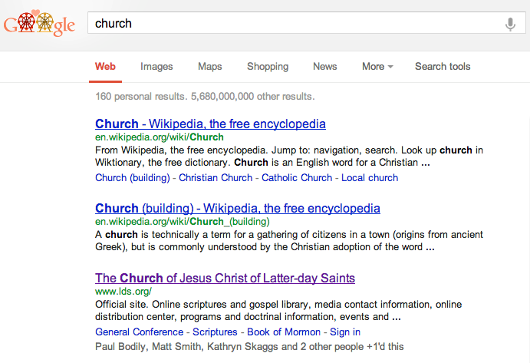
Task: Open 'Church - Wikipedia, the free encyclopedia' result
Action: [x=210, y=124]
